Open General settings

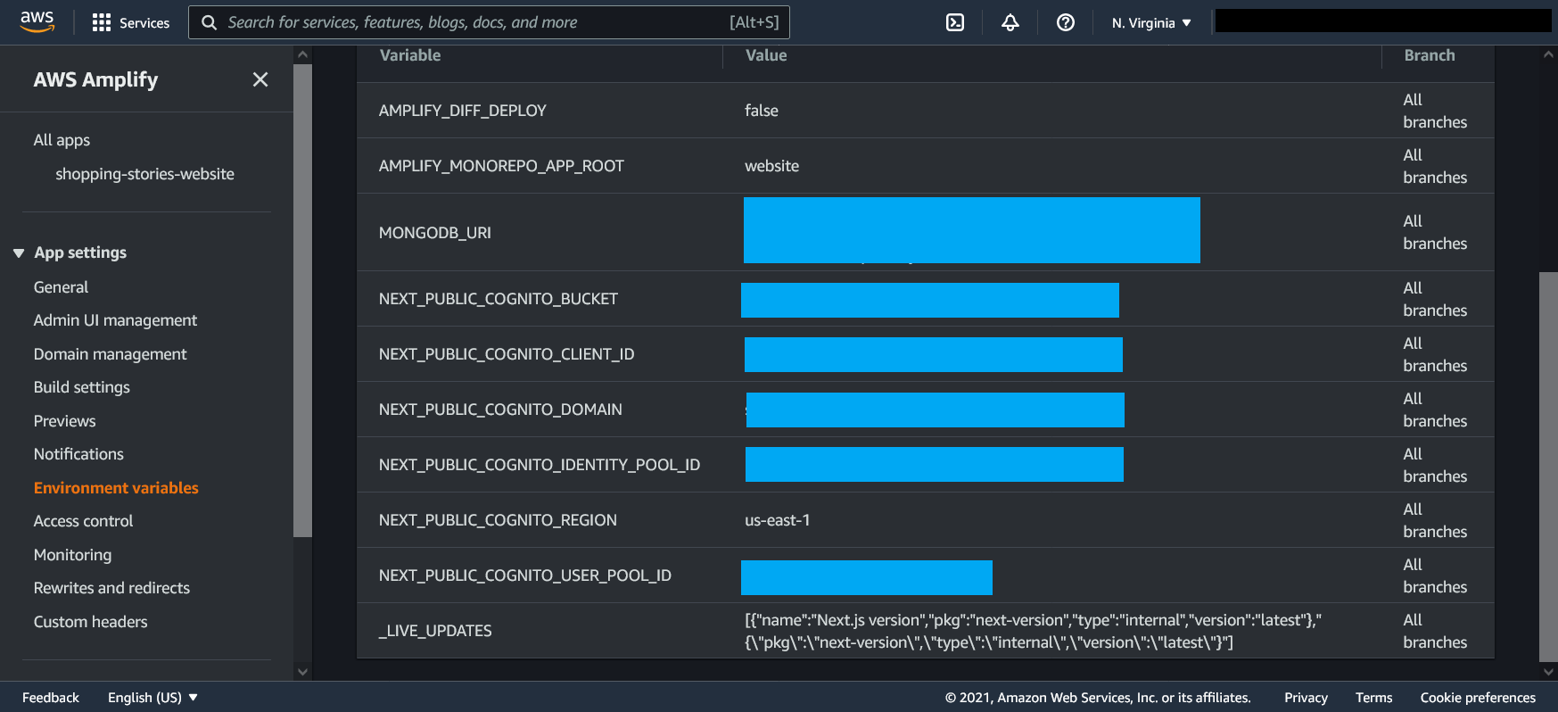coord(61,287)
